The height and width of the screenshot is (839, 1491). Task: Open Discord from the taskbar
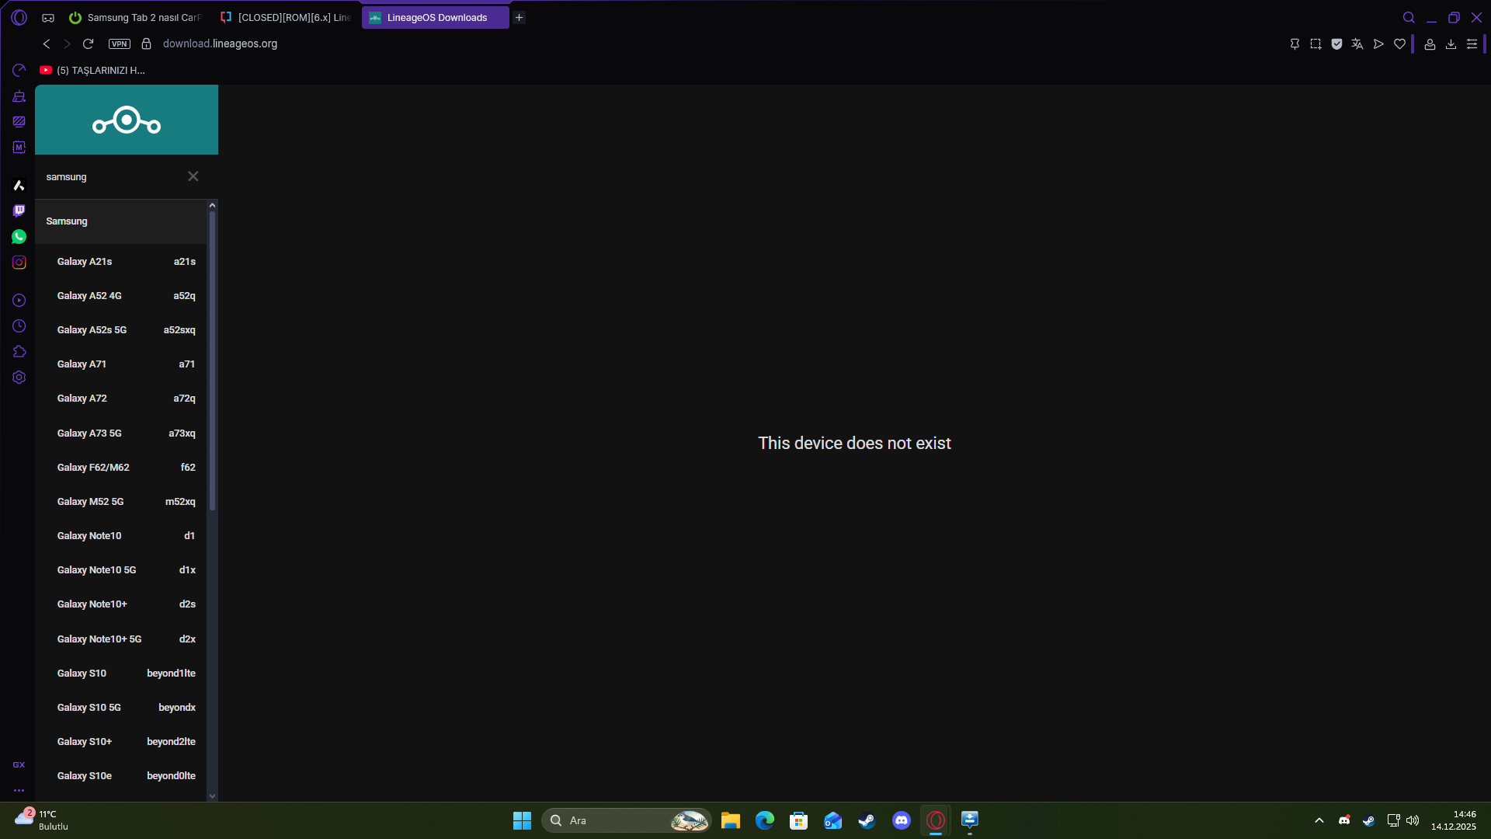tap(901, 820)
